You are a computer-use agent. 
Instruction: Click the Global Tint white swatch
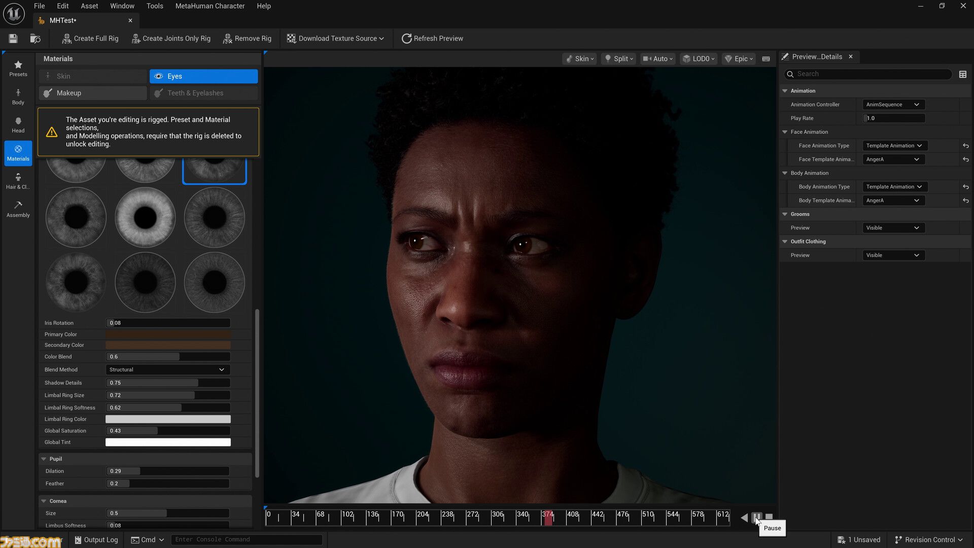168,442
